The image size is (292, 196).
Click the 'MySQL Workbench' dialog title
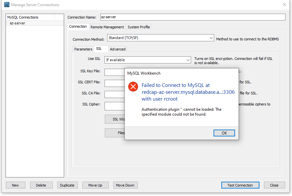click(x=144, y=73)
